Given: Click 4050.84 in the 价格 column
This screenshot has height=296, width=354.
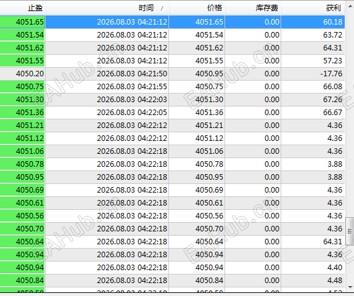Looking at the screenshot, I should [x=209, y=280].
